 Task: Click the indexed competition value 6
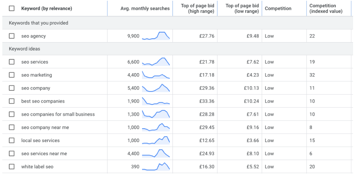tap(311, 154)
